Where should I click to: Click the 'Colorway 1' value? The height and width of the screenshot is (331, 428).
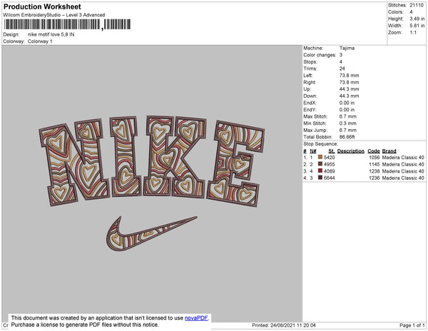point(40,41)
